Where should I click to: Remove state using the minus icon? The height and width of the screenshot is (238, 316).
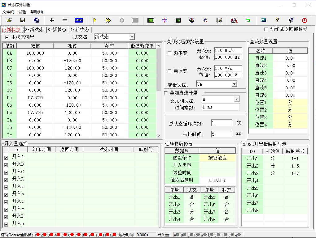pyautogui.click(x=65, y=20)
